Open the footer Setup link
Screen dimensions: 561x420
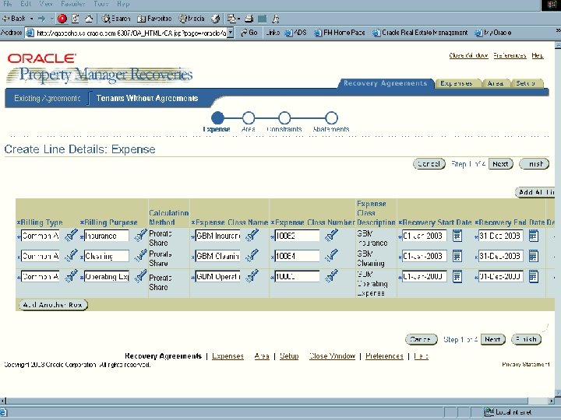coord(289,356)
